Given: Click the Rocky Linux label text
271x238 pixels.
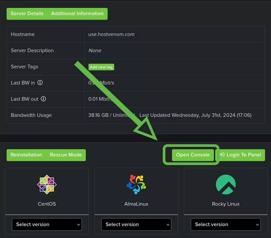Looking at the screenshot, I should [226, 204].
